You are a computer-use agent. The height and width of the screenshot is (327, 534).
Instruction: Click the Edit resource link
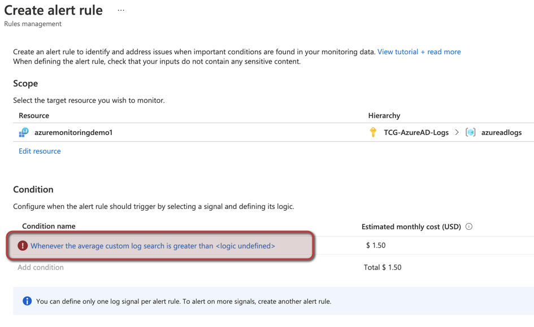pos(40,151)
